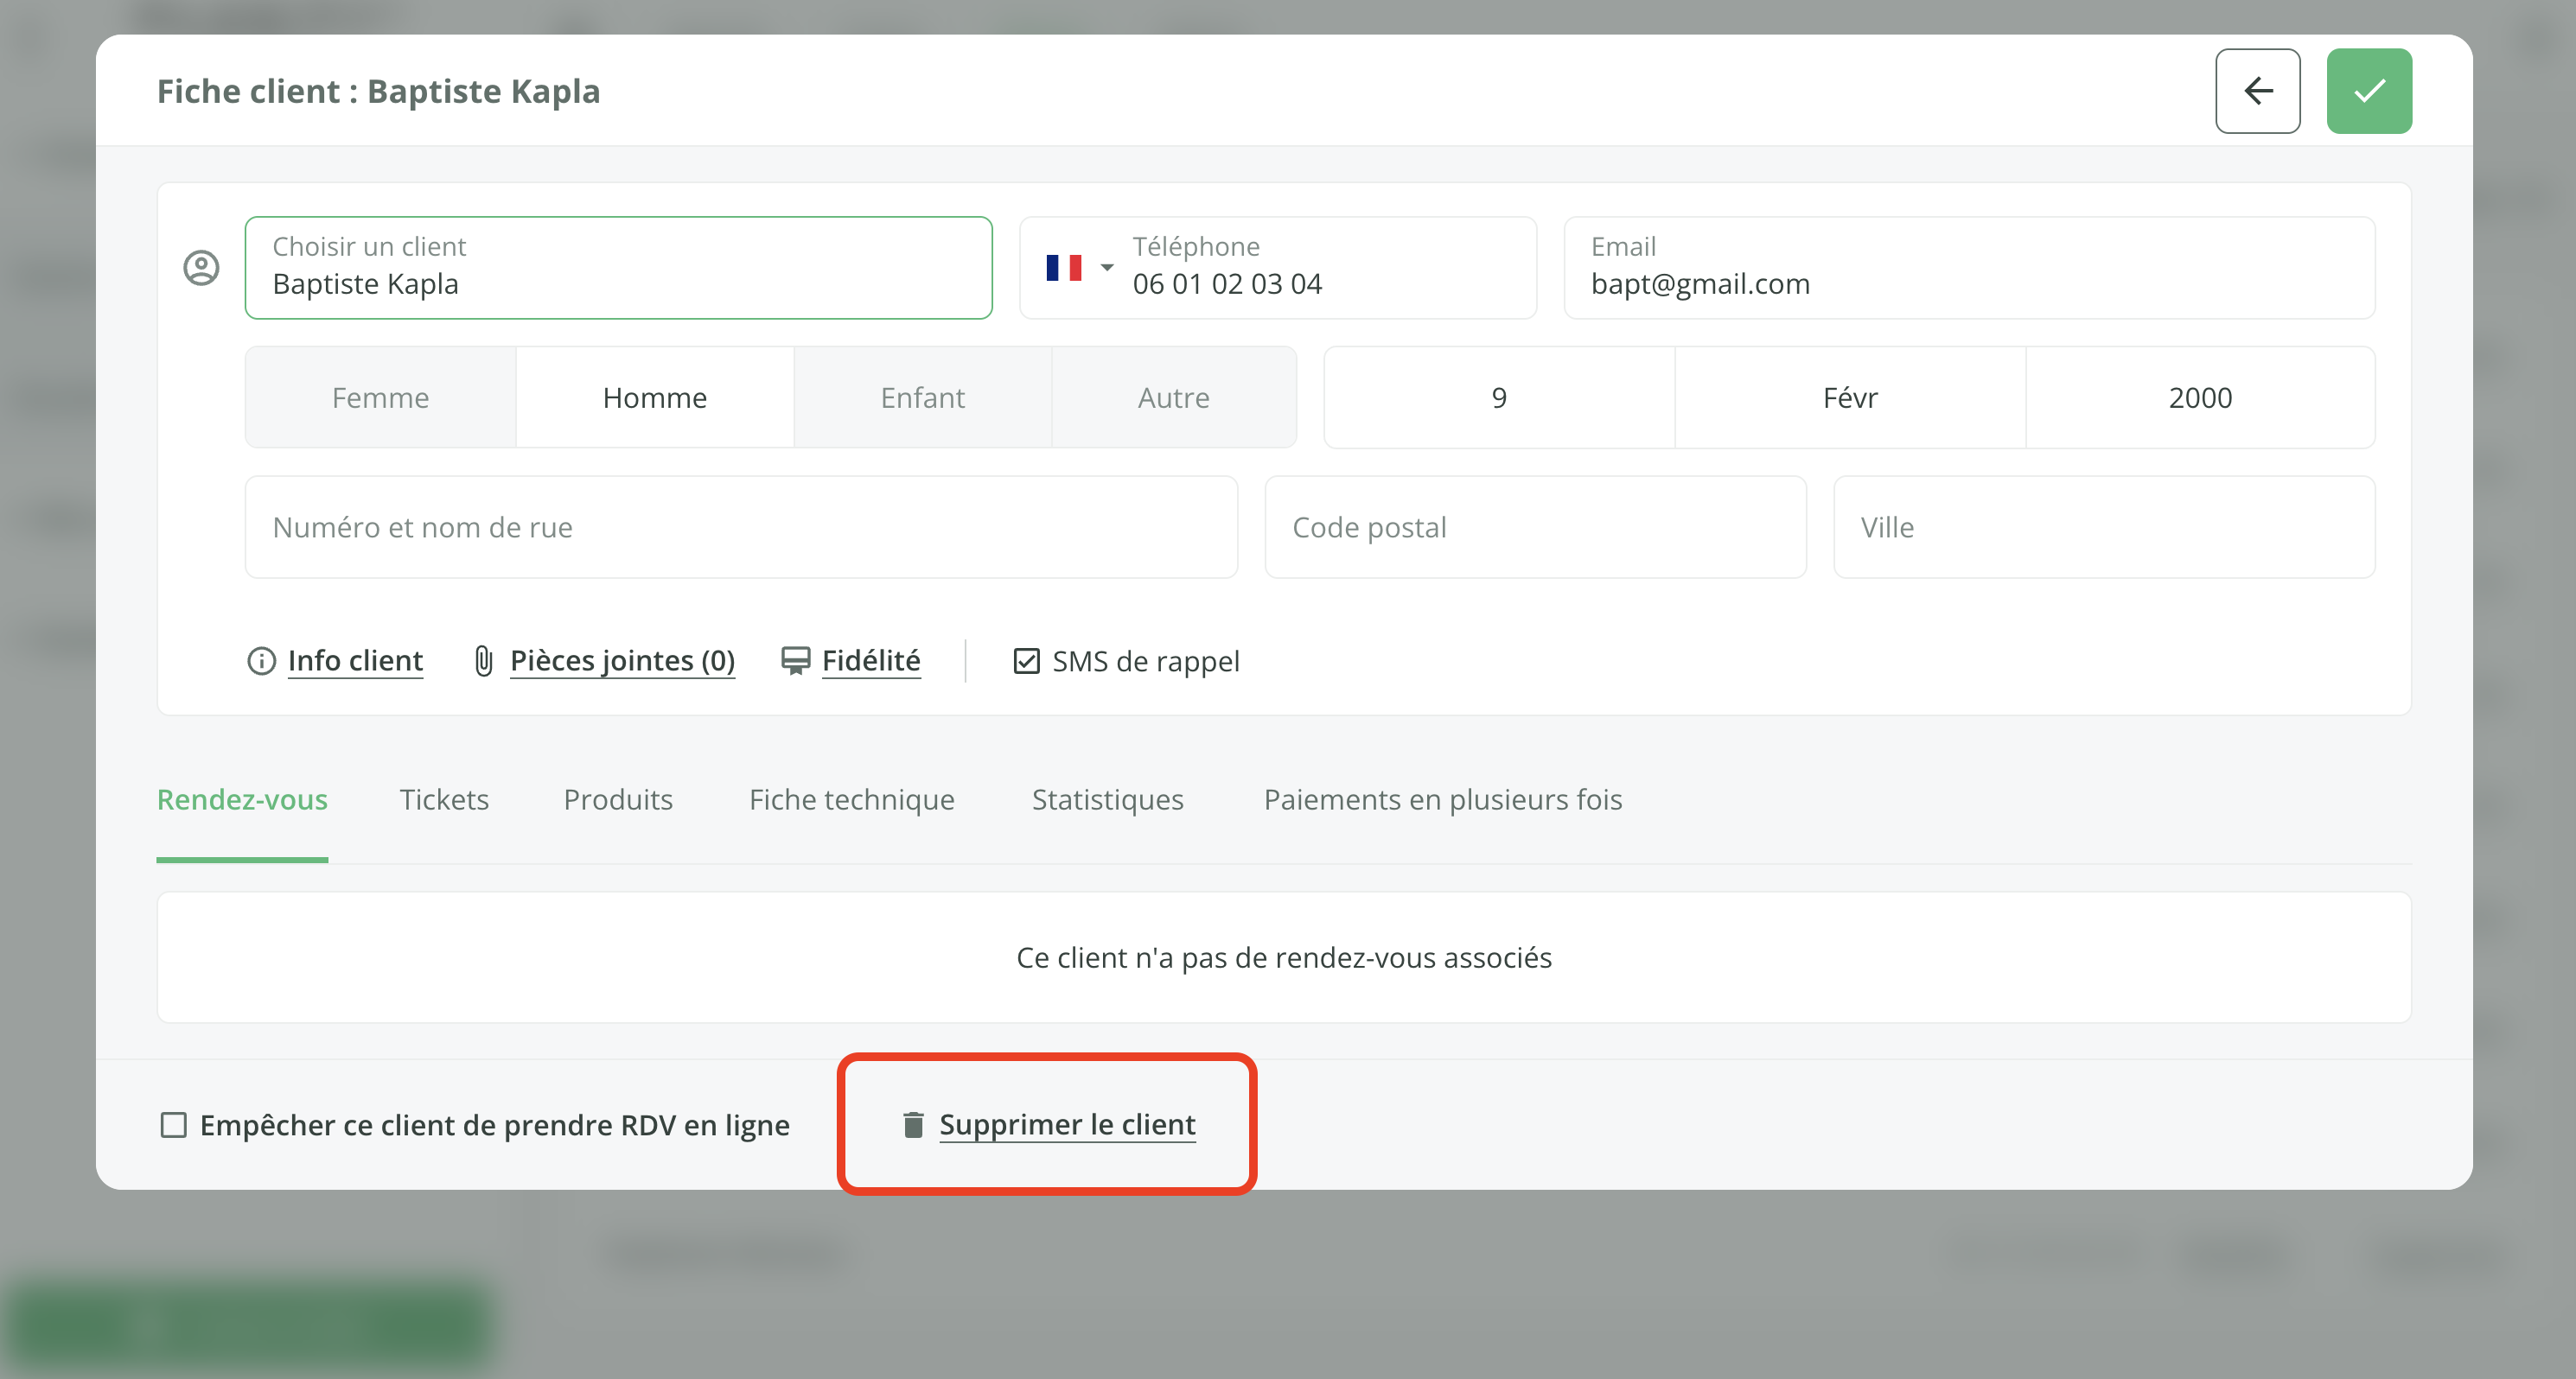Click the Fidélité loyalty card icon
Screen dimensions: 2576x1379
[795, 660]
